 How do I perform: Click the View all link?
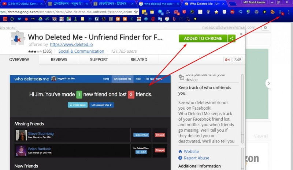click(x=261, y=136)
